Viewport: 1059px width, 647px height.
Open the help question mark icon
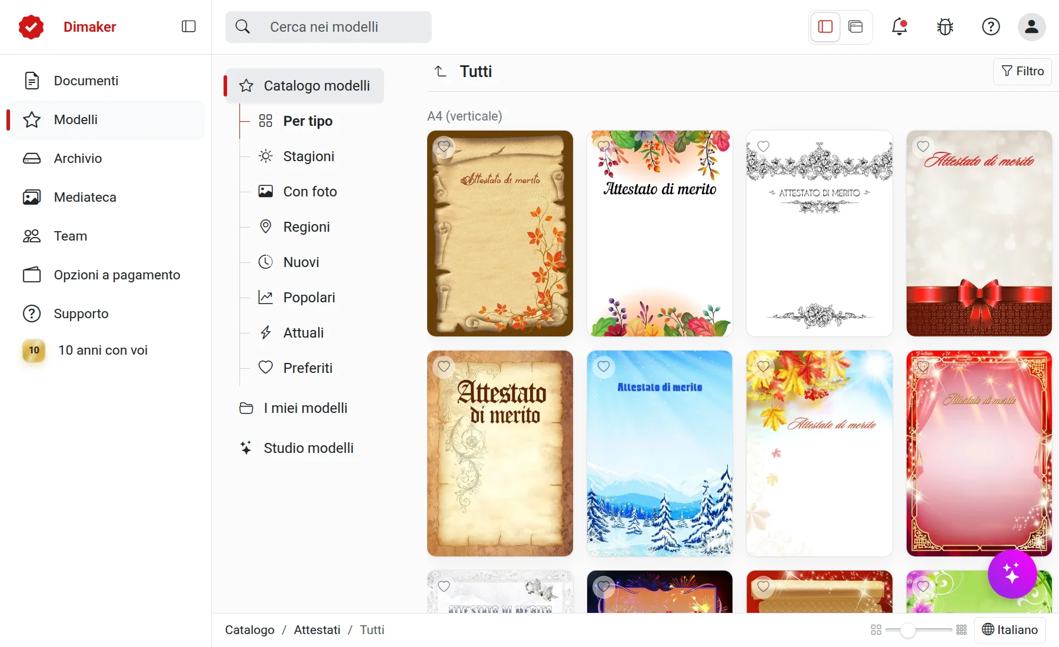991,26
